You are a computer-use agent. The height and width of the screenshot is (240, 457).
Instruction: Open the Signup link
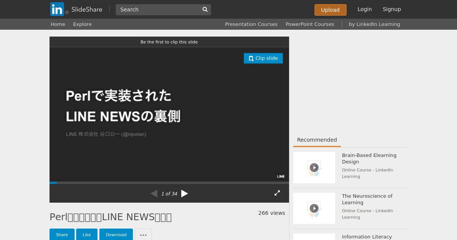392,9
